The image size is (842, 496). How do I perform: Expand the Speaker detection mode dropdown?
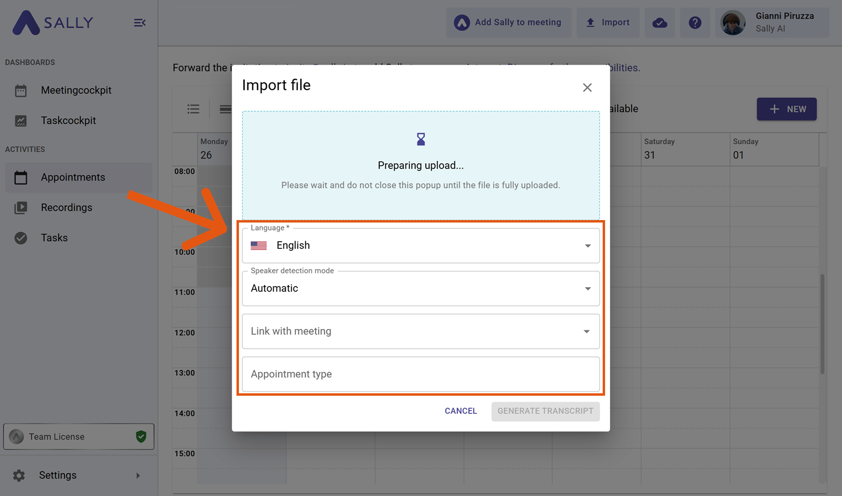[420, 289]
